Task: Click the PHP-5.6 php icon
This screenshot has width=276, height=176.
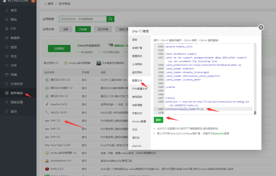Action: (47, 137)
